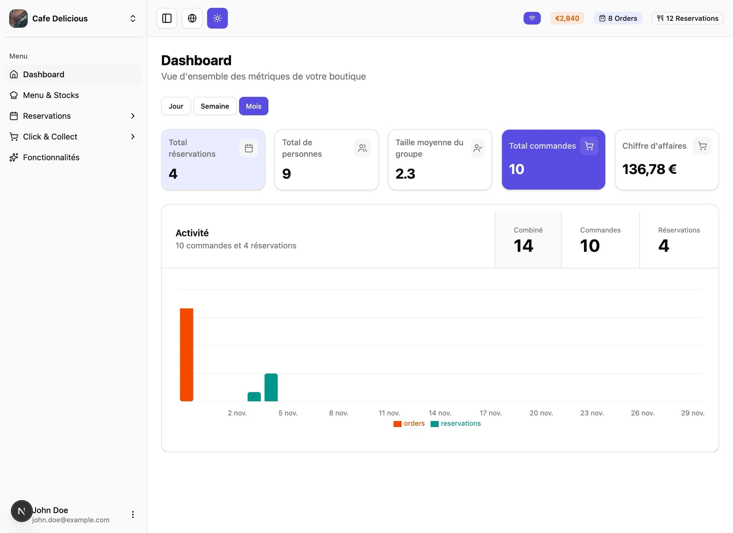Hide reservations using the teal legend entry
This screenshot has height=533, width=733.
click(456, 423)
